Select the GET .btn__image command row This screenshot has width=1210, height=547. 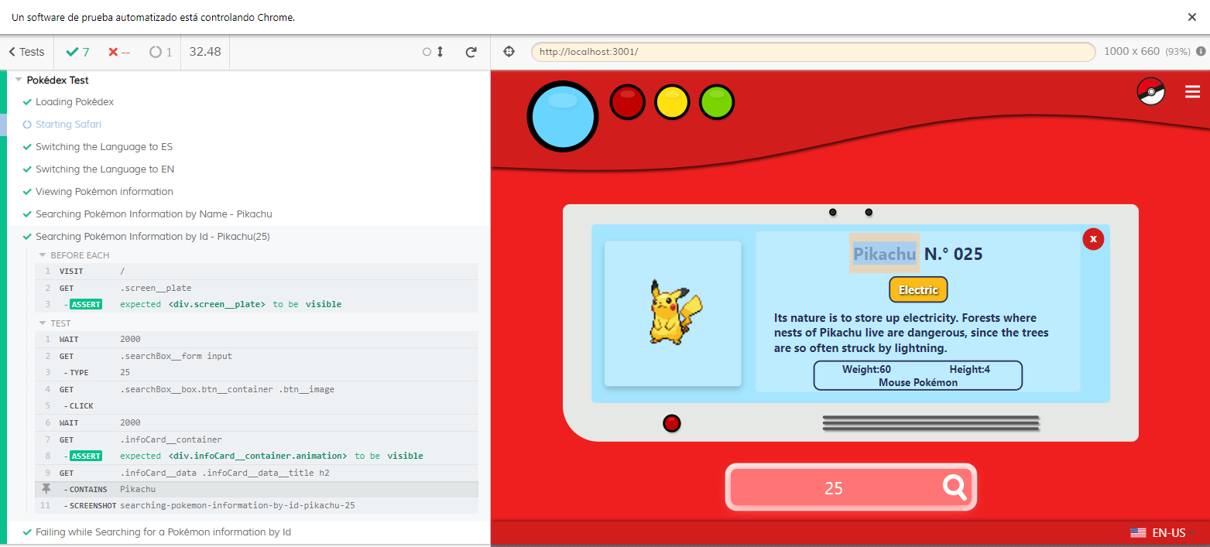click(256, 389)
